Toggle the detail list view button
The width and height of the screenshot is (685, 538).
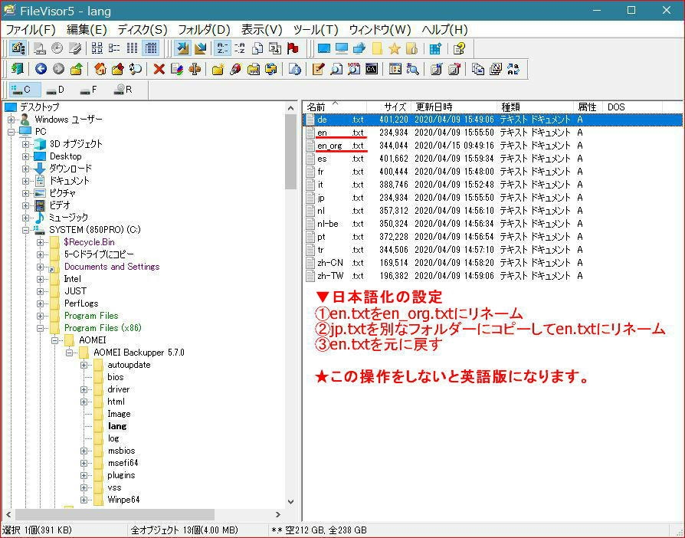click(x=151, y=48)
